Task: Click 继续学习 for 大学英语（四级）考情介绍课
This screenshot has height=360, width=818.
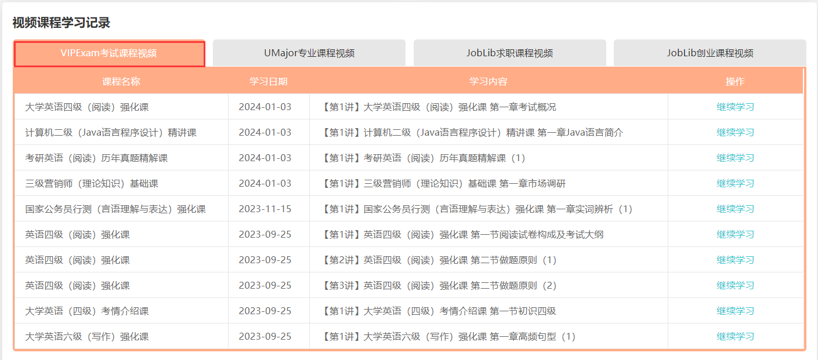Action: coord(735,311)
